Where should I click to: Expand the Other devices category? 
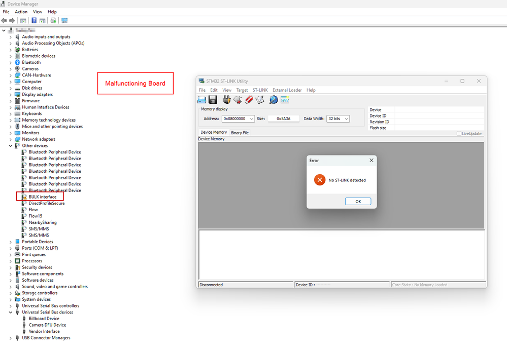(10, 145)
